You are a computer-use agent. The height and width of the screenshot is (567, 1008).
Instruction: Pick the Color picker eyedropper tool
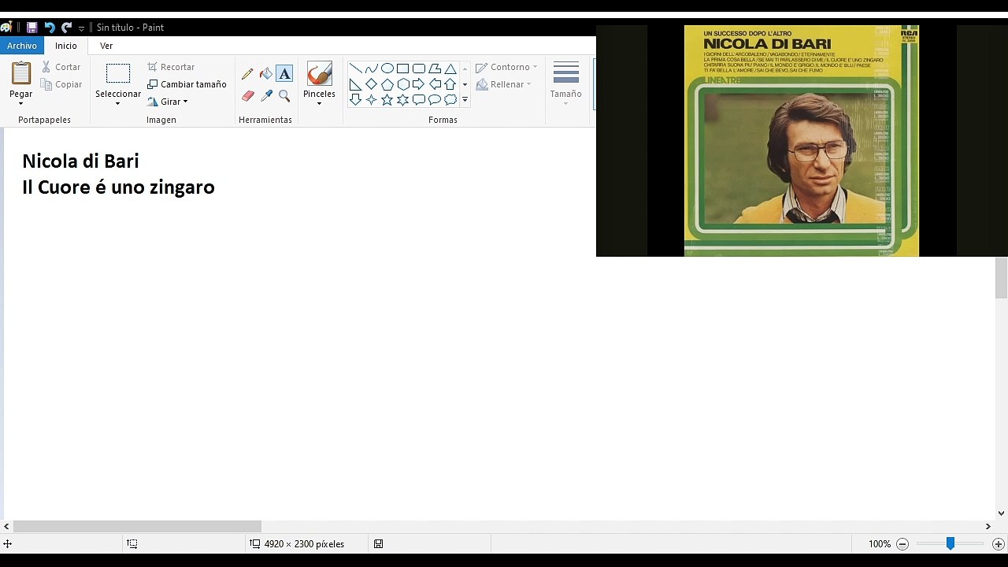pos(266,96)
